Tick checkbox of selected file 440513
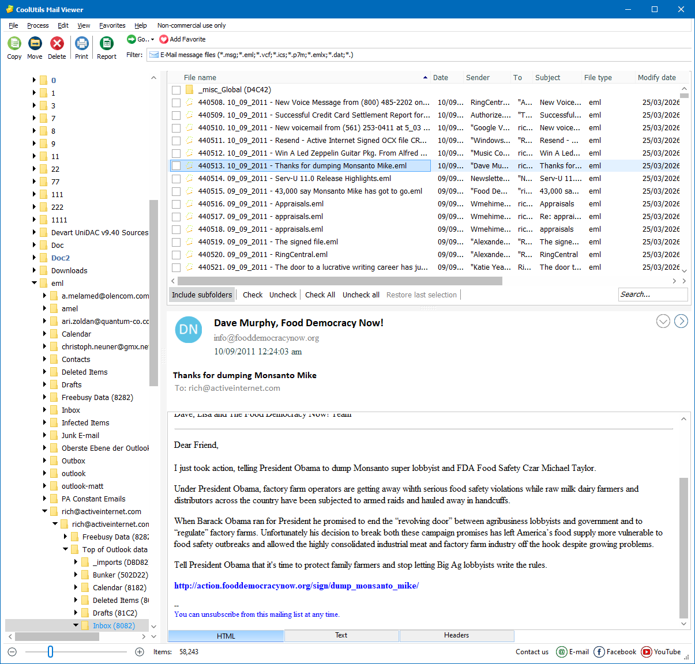The height and width of the screenshot is (664, 695). [176, 166]
